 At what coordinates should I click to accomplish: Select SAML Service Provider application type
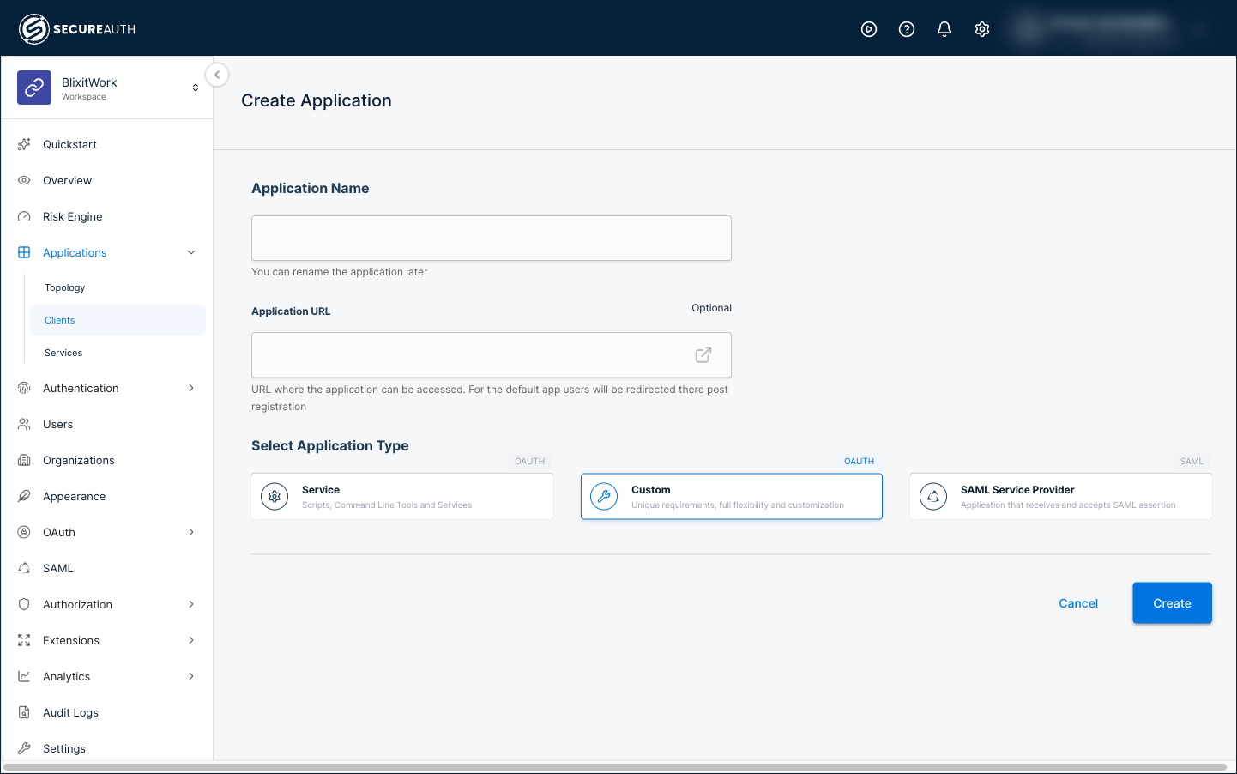tap(1061, 496)
